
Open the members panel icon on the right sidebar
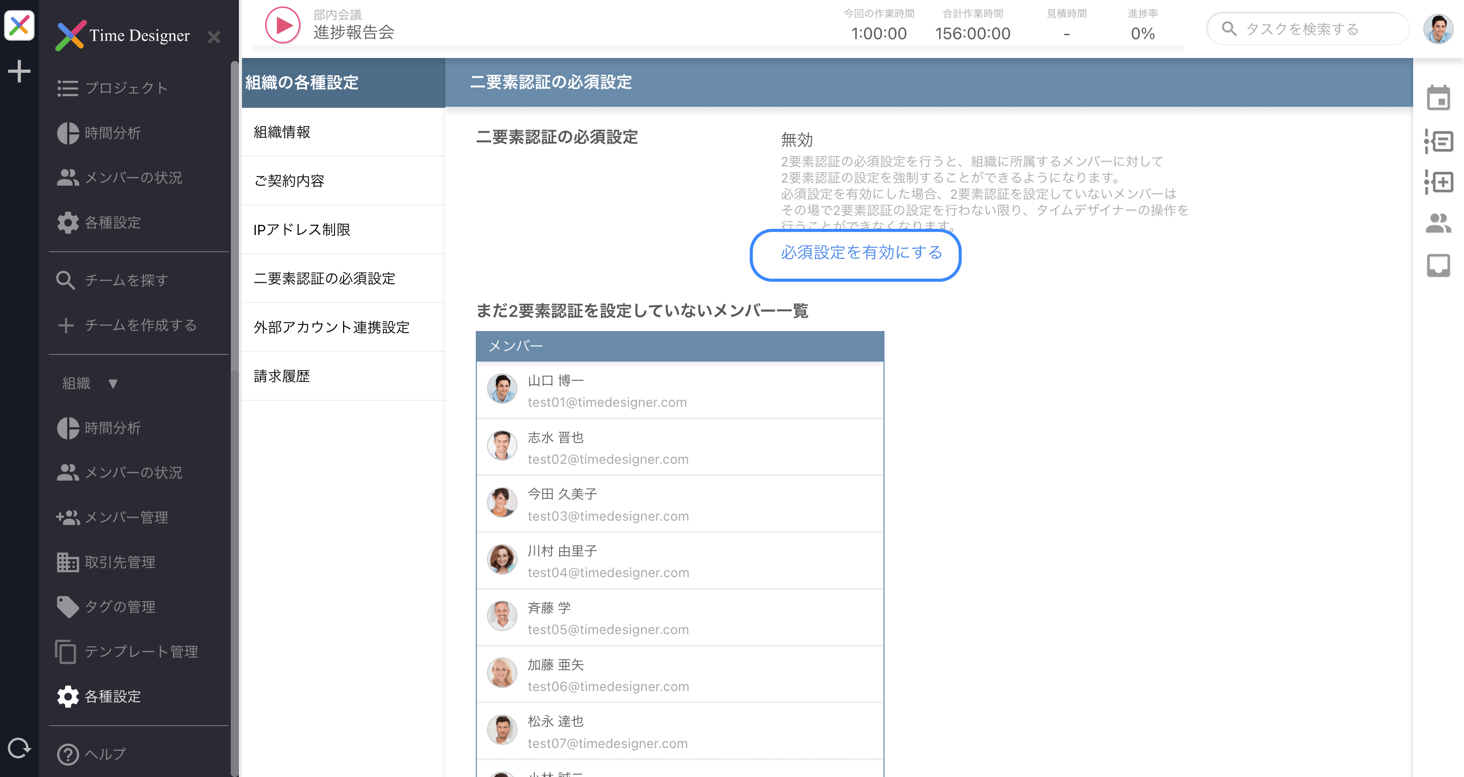click(1439, 224)
